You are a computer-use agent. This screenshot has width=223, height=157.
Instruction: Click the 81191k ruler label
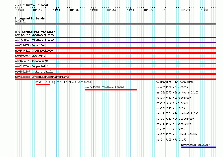(x=38, y=10)
